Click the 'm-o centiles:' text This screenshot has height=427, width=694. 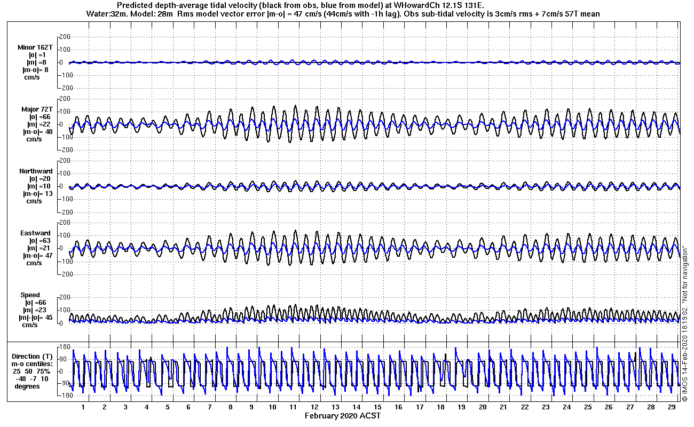(31, 363)
